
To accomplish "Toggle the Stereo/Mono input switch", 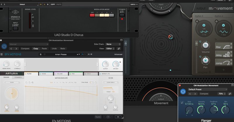I will point(16,29).
